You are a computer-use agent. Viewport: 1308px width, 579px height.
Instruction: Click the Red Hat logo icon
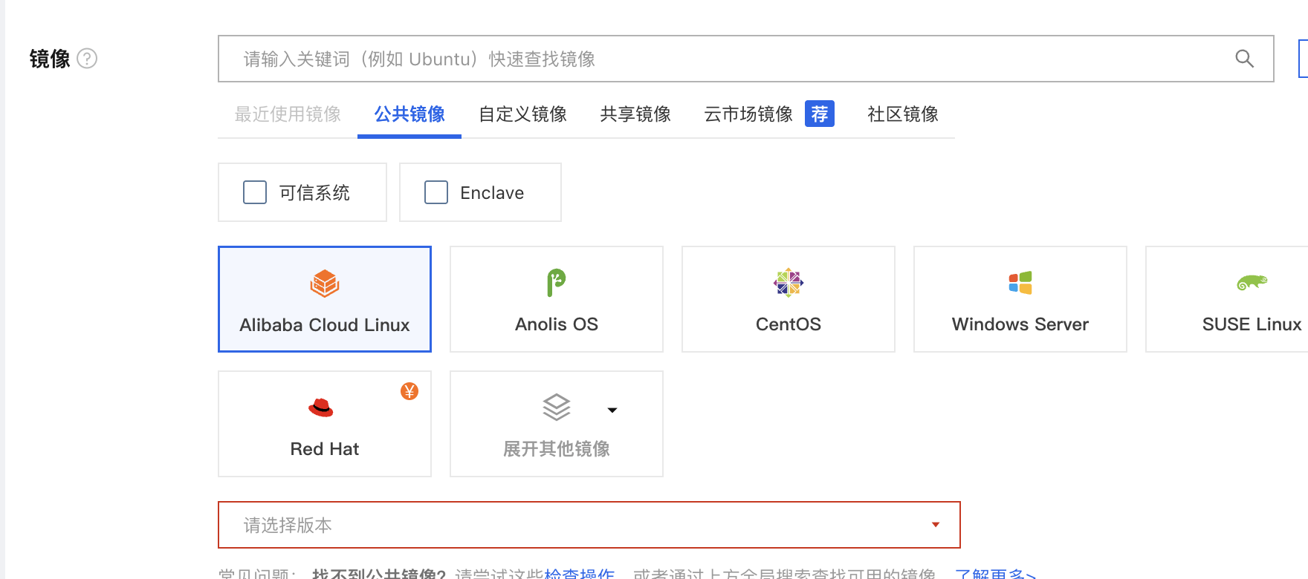click(x=321, y=408)
